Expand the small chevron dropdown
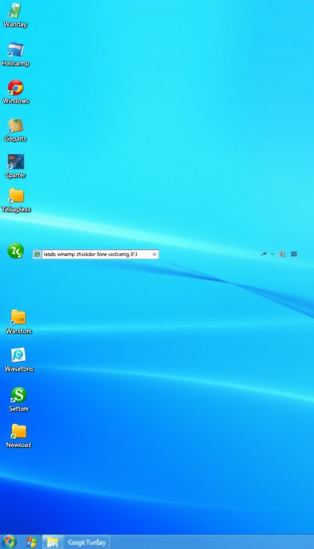 click(x=273, y=254)
